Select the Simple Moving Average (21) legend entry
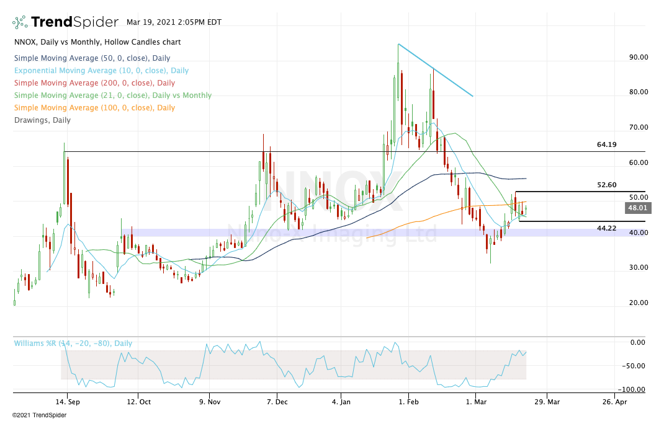This screenshot has width=664, height=421. pos(113,95)
